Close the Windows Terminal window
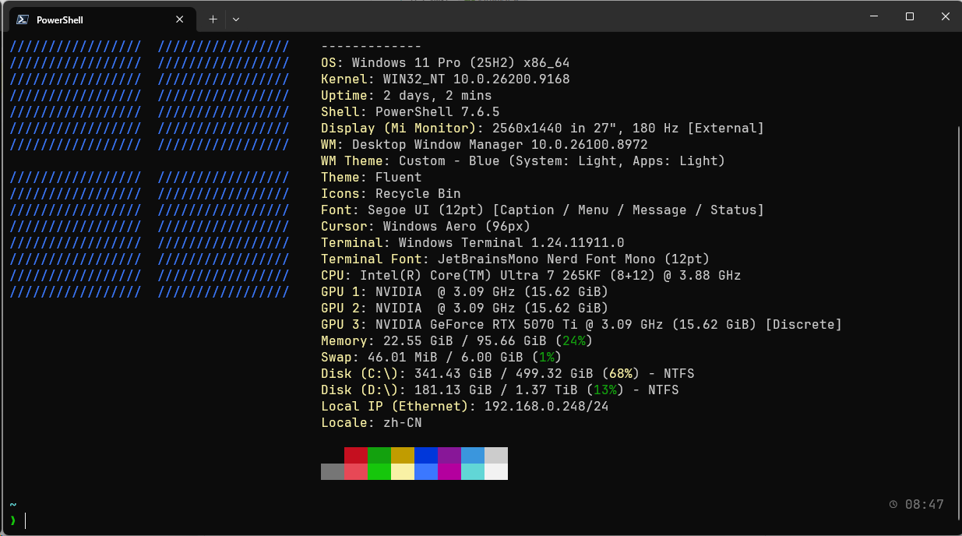Viewport: 962px width, 536px height. click(x=945, y=16)
